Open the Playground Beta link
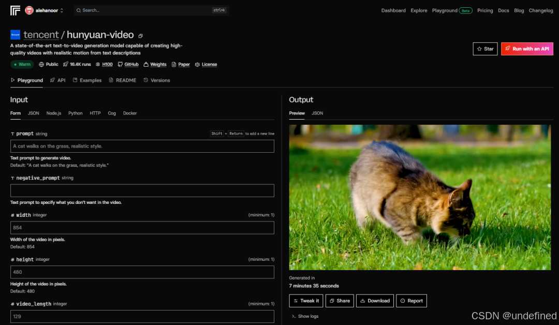559x325 pixels. tap(452, 10)
